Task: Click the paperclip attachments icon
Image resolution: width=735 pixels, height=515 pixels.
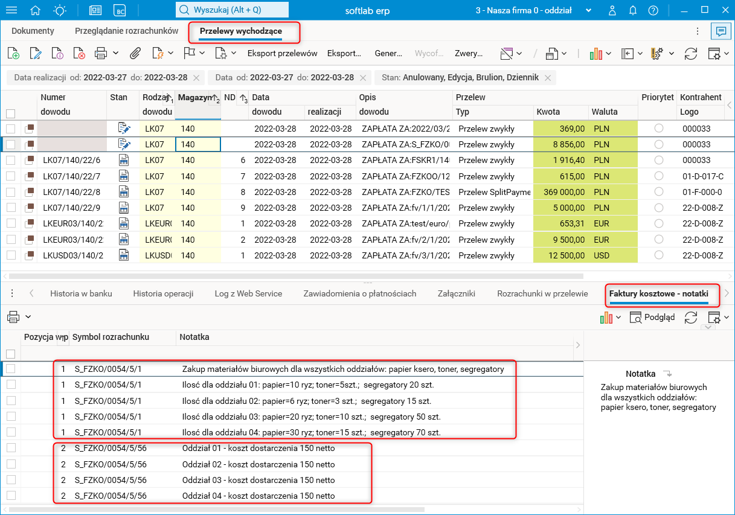Action: [x=135, y=54]
